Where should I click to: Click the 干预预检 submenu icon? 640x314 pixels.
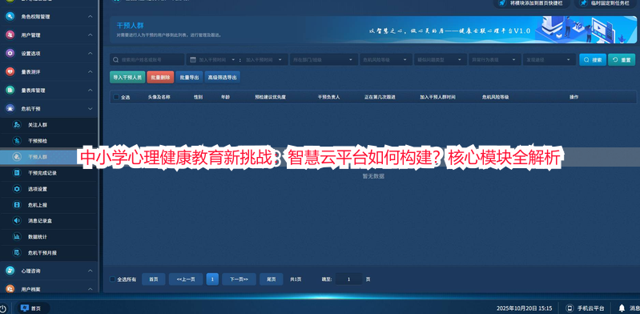tap(17, 141)
